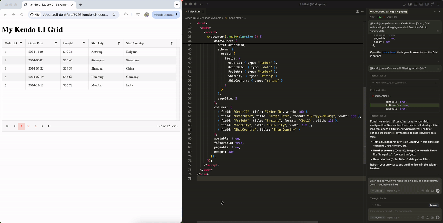Activate the microphone icon in the prompt box
The height and width of the screenshot is (223, 443).
pyautogui.click(x=438, y=217)
